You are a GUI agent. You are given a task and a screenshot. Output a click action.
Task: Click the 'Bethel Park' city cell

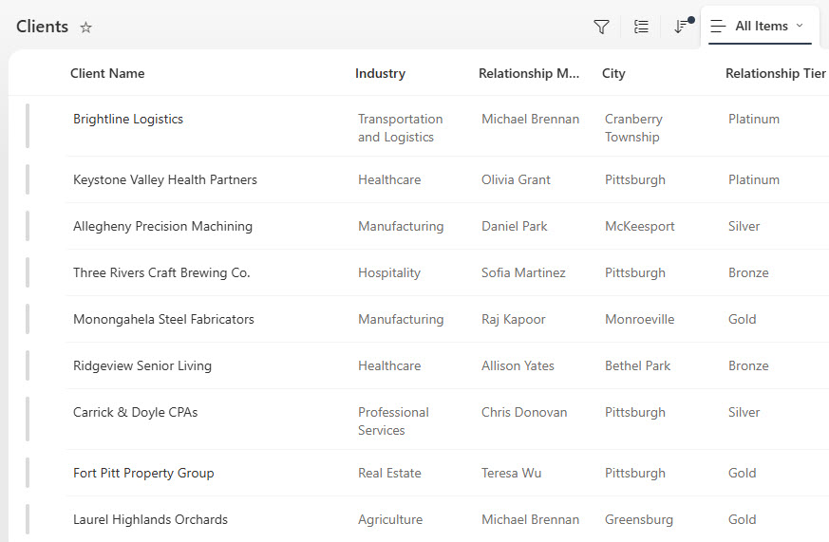(x=637, y=365)
